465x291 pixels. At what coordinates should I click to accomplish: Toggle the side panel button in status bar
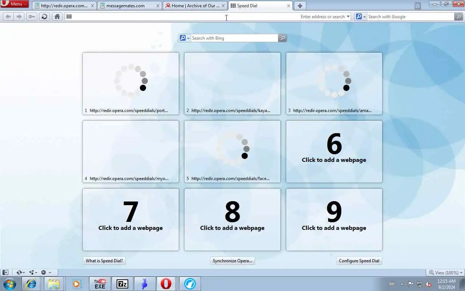click(5, 272)
